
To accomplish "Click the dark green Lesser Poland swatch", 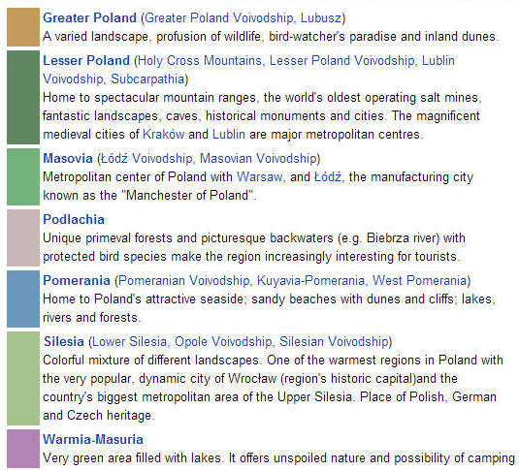I will click(23, 97).
